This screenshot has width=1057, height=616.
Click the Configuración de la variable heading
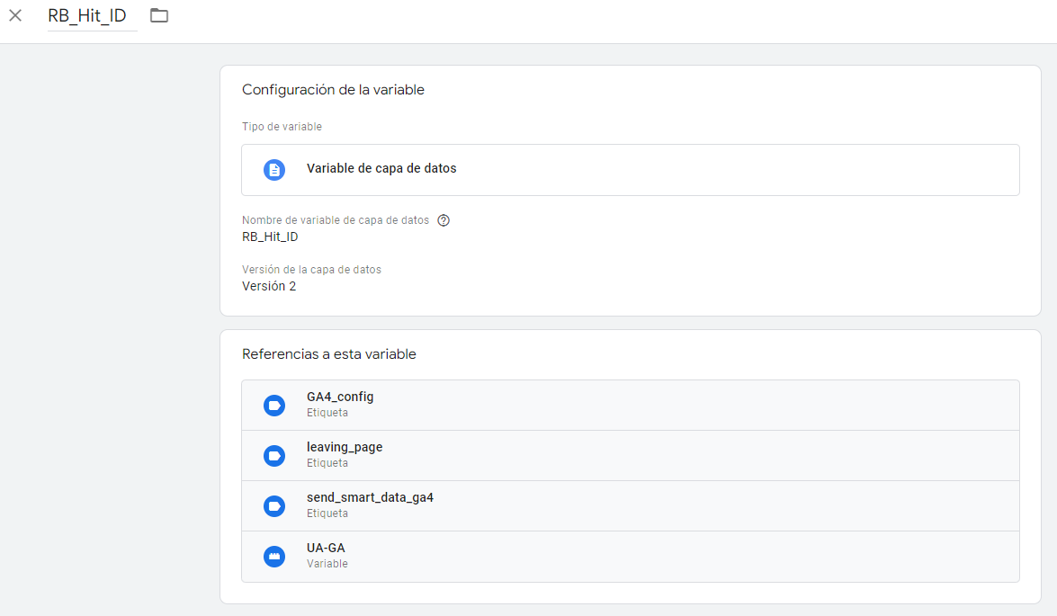(333, 89)
